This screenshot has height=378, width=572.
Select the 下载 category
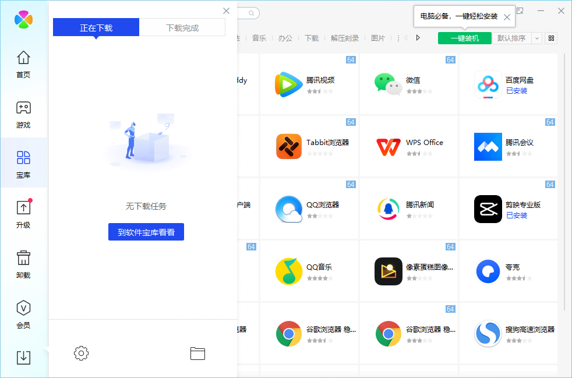click(x=312, y=38)
